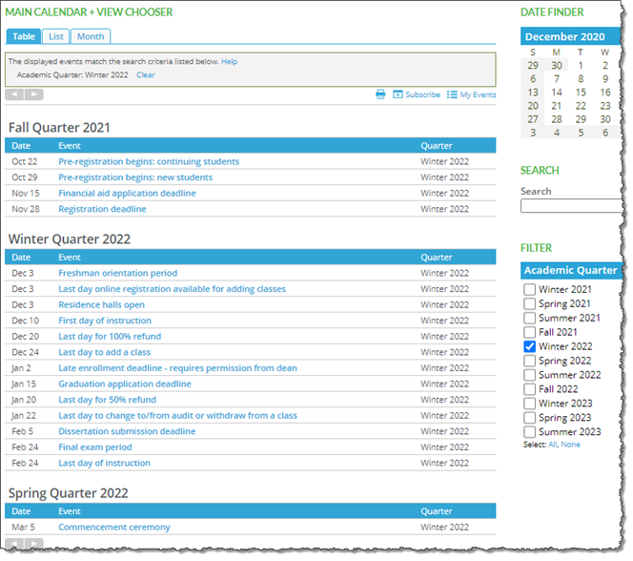Open the Freshman orientation period event
633x561 pixels.
point(117,273)
